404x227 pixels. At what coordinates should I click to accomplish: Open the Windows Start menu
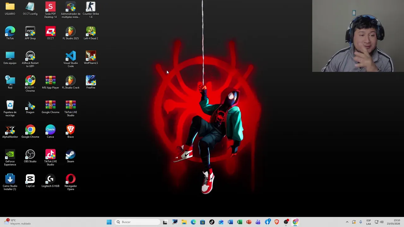[x=109, y=222]
